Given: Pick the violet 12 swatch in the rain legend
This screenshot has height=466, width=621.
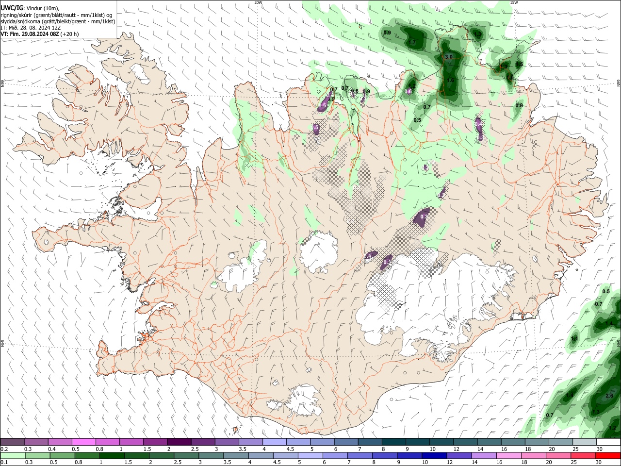Looking at the screenshot, I should (x=458, y=455).
